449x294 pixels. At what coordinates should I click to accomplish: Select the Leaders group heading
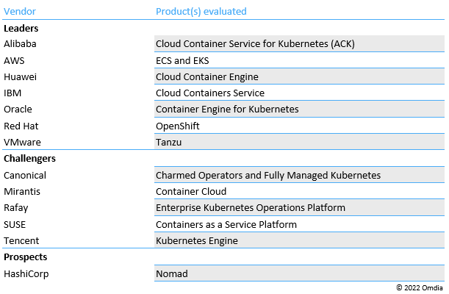(21, 28)
